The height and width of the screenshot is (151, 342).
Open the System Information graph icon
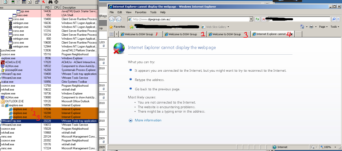pyautogui.click(x=13, y=2)
